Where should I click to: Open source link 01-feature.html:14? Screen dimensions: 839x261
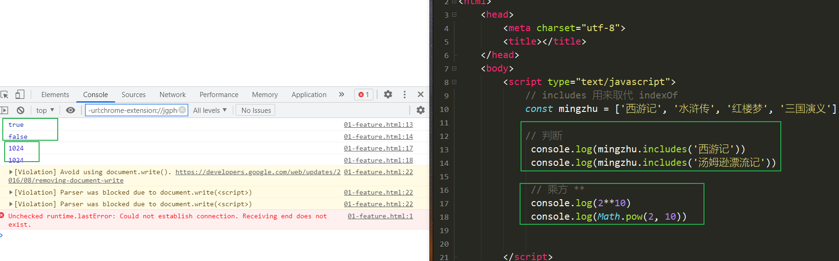[x=379, y=137]
